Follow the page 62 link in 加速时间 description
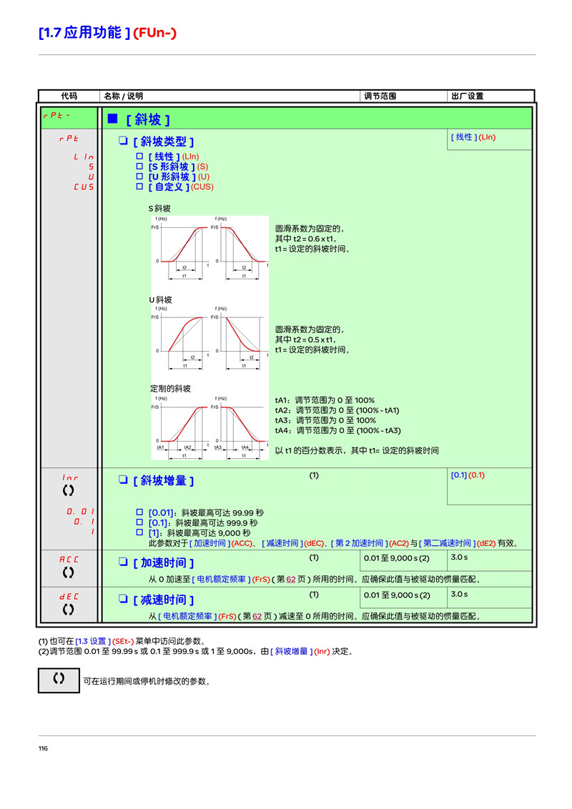Screen dimensions: 572x809 [291, 580]
